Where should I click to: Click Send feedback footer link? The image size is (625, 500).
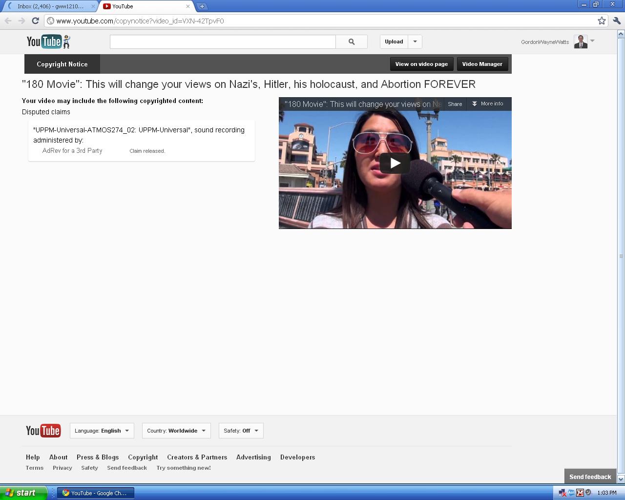[127, 468]
